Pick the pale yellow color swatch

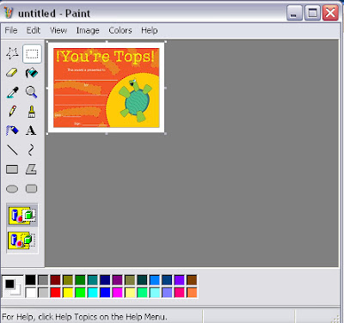tap(130, 292)
